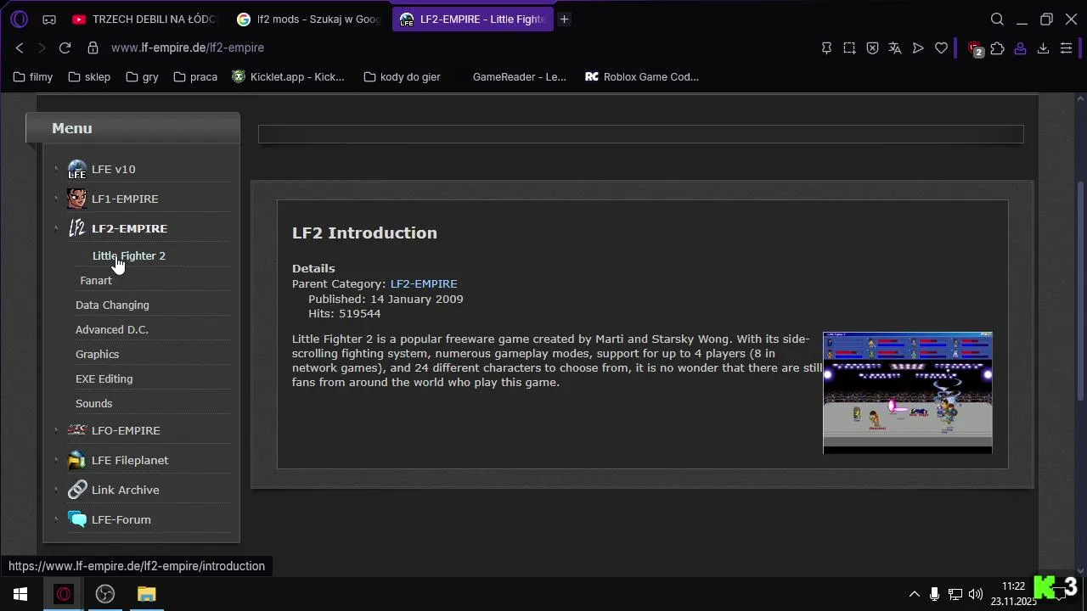The image size is (1087, 611).
Task: Open the Windows Start menu
Action: coord(20,594)
